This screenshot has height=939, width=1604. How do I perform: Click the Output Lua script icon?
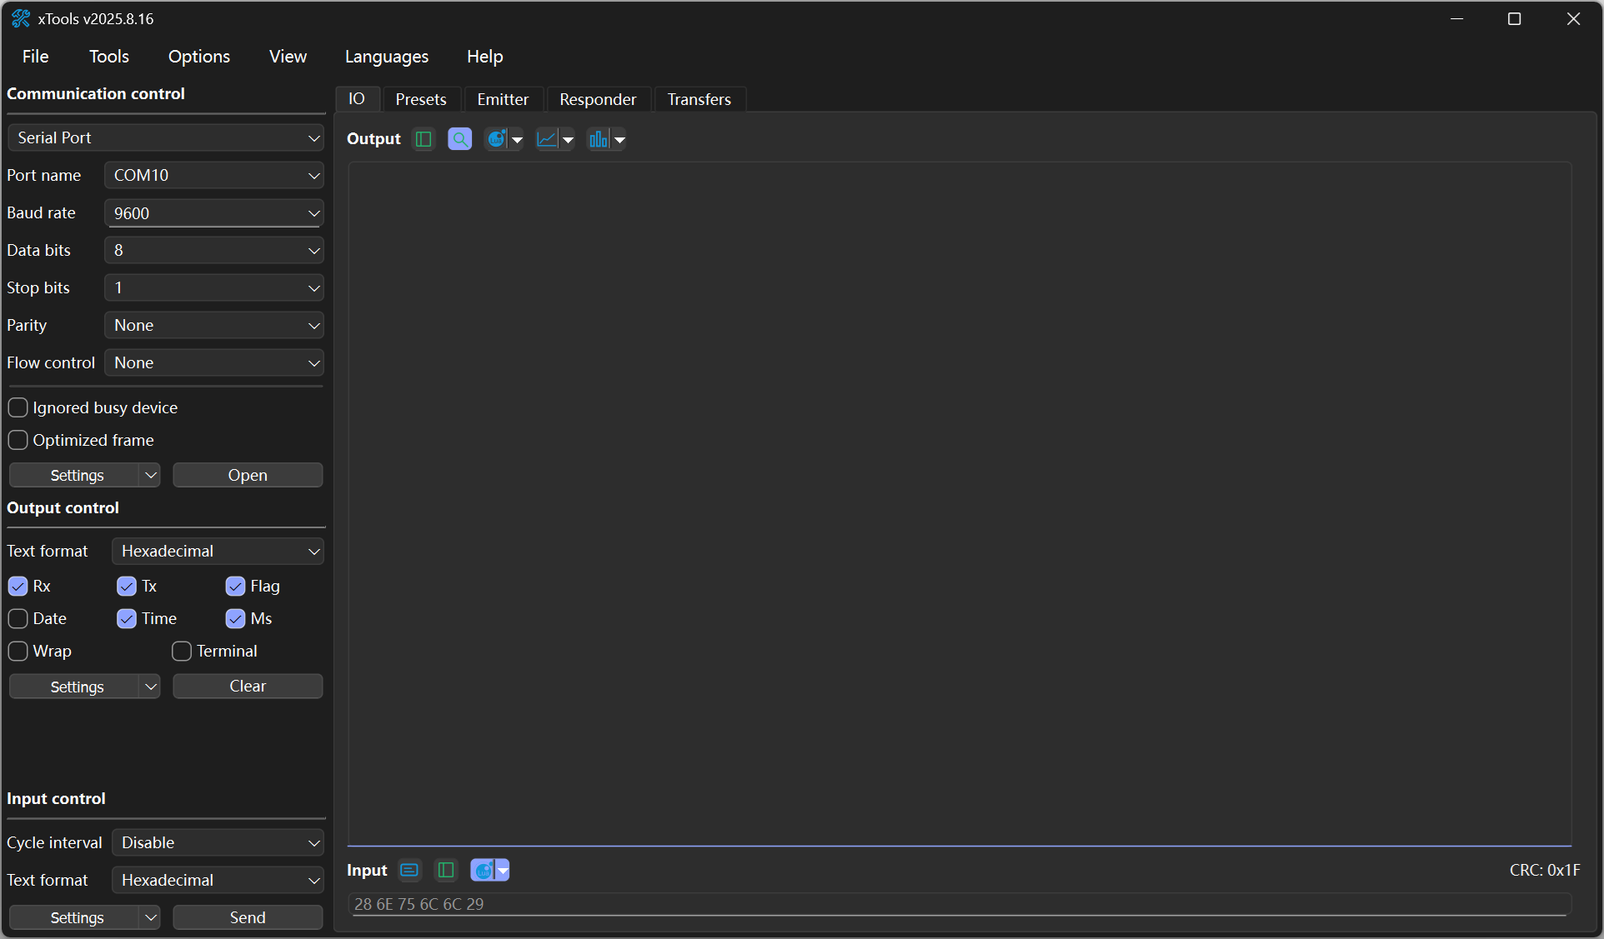[497, 139]
